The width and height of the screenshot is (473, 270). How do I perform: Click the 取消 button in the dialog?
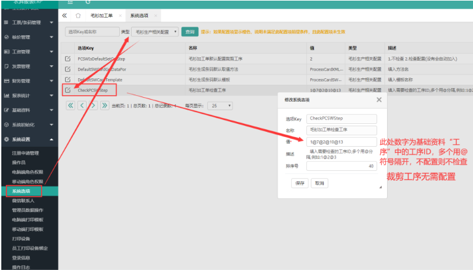point(319,183)
